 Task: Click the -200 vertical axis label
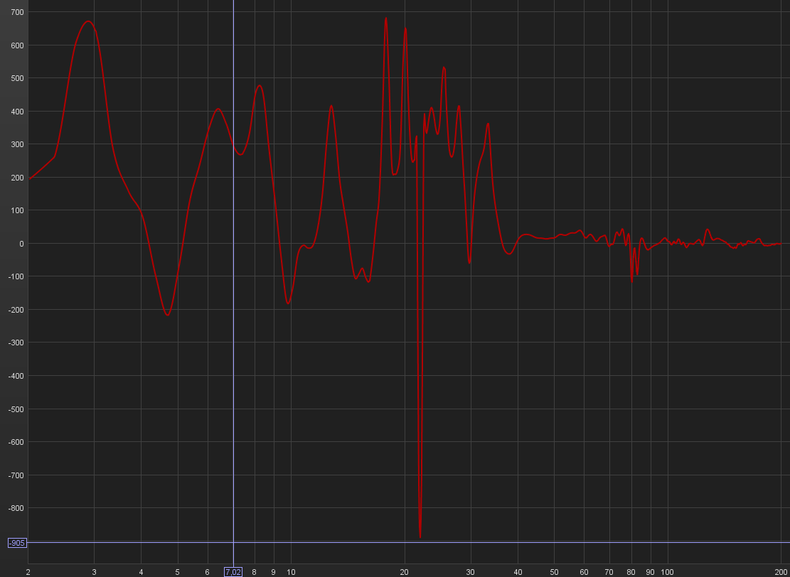(x=16, y=310)
